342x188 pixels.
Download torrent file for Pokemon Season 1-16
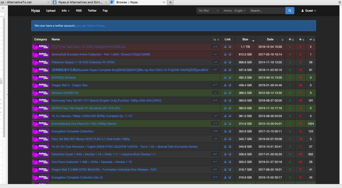[225, 62]
